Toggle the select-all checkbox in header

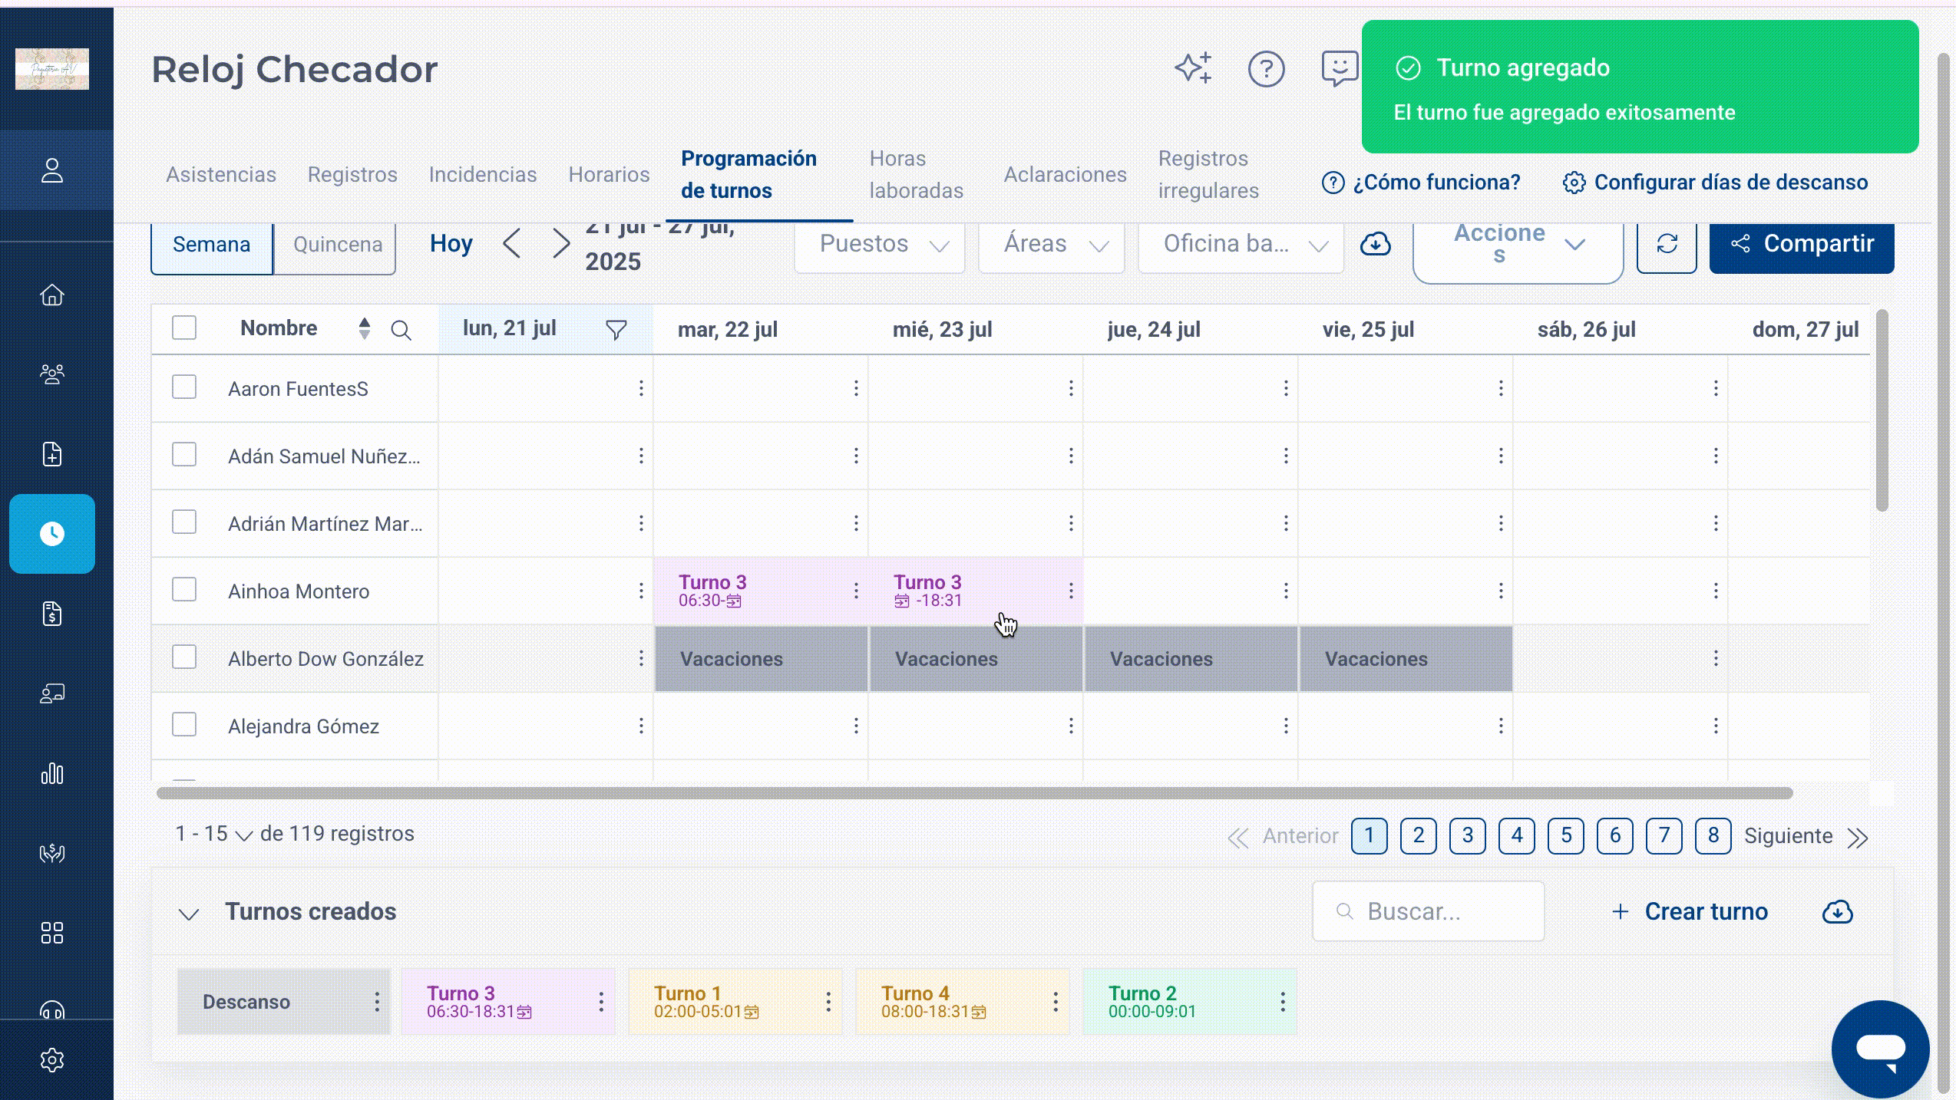click(x=184, y=328)
